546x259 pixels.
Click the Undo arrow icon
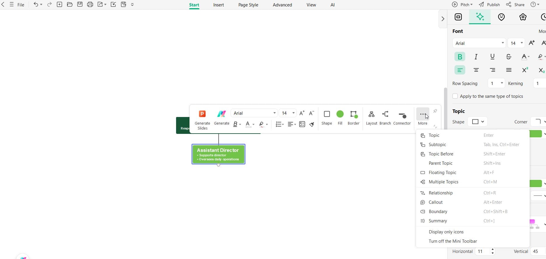(36, 5)
